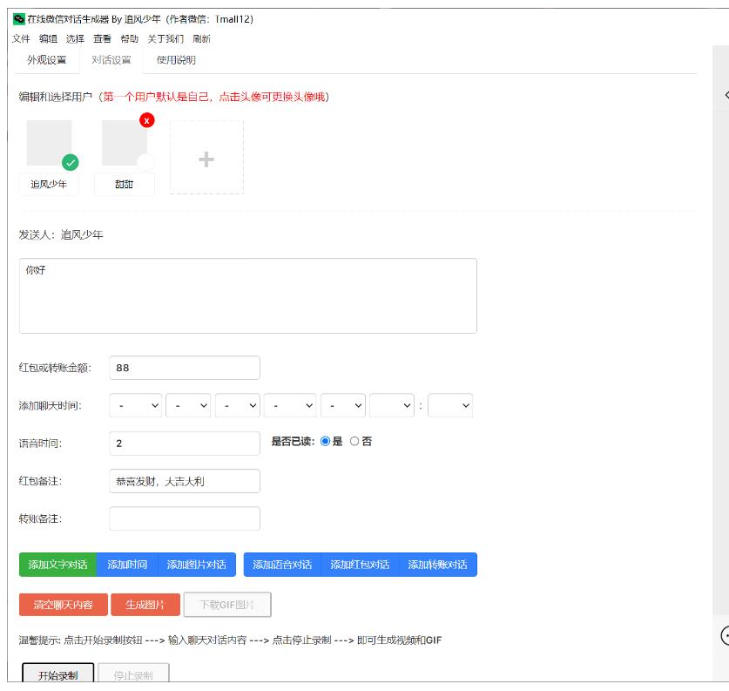
Task: Click the green 添加文字对话 button
Action: 57,565
